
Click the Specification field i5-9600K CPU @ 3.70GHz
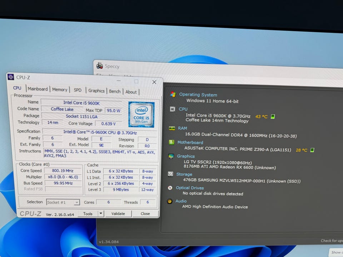tap(100, 132)
